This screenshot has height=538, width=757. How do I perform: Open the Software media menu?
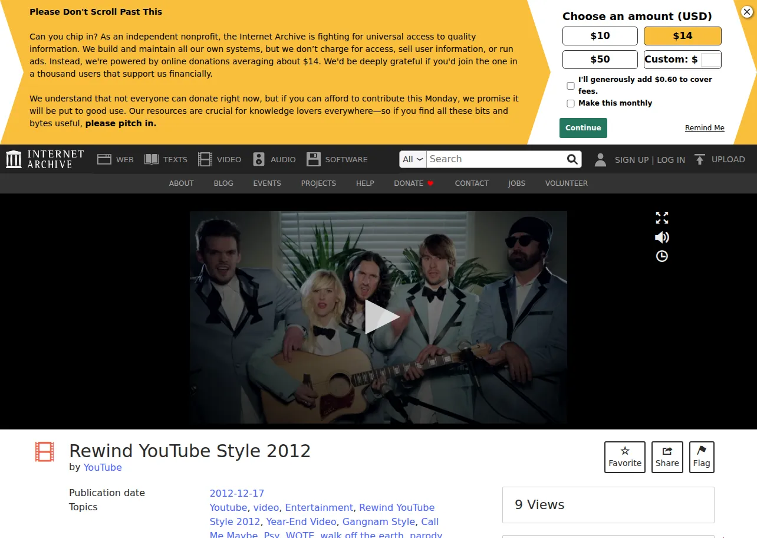pos(337,159)
